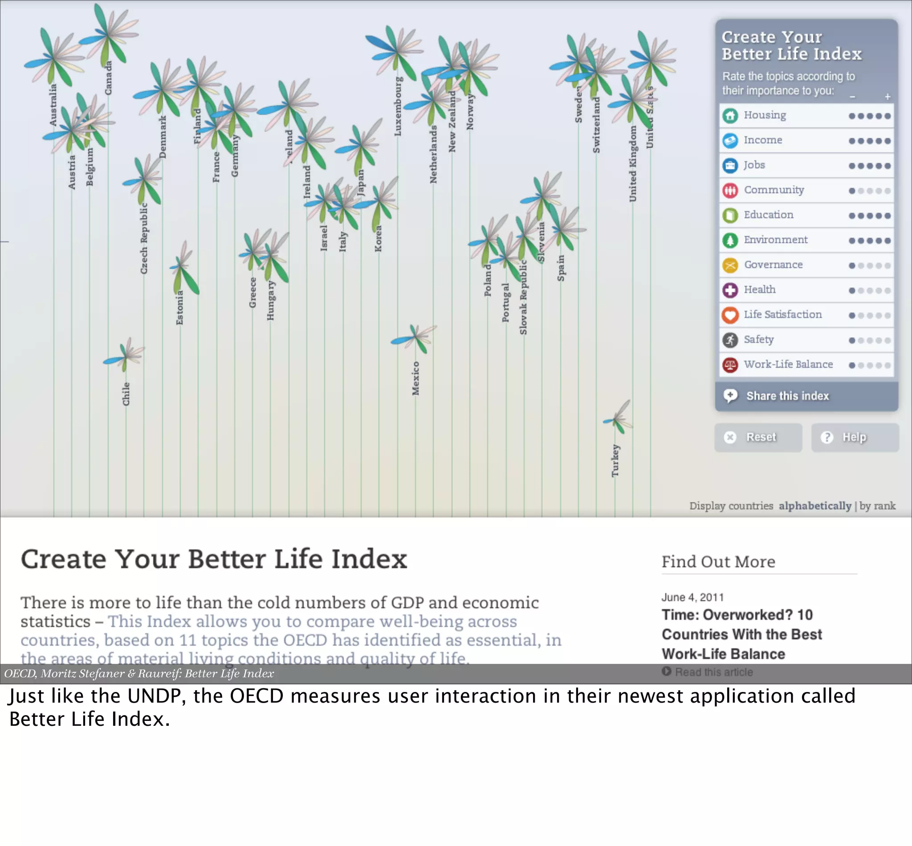Image resolution: width=912 pixels, height=846 pixels.
Task: Set Environment importance rating dots
Action: 870,241
